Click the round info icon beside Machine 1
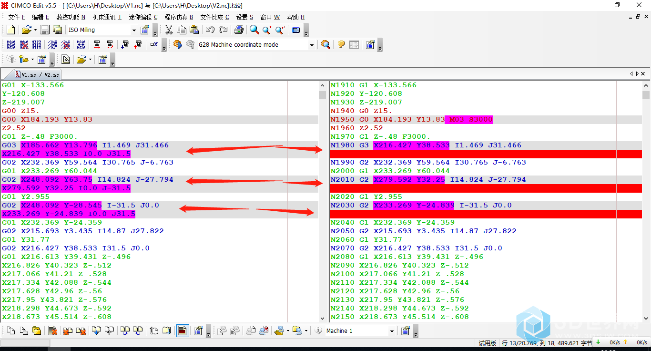Screen dimensions: 651x351 click(319, 330)
